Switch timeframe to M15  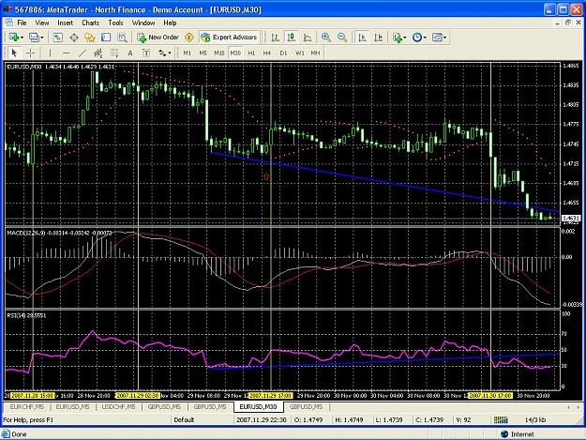(x=219, y=53)
